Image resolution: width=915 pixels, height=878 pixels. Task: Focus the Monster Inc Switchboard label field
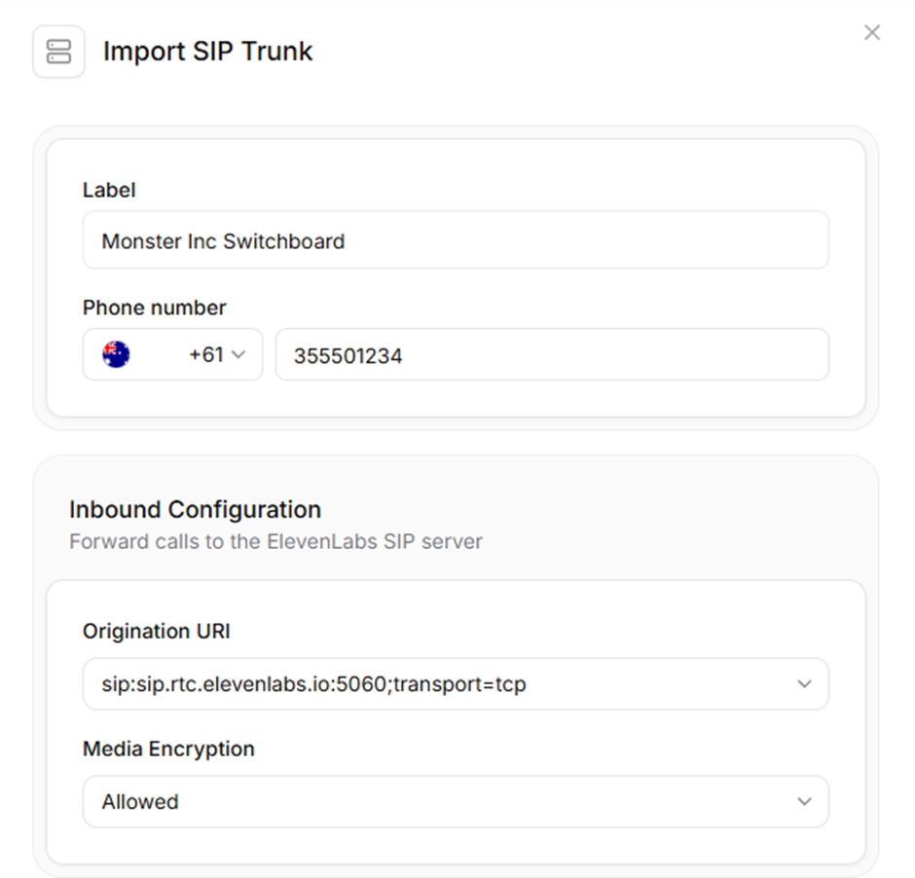[456, 240]
